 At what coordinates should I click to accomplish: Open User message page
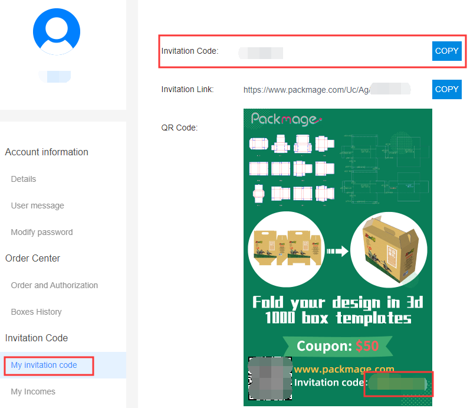coord(38,205)
